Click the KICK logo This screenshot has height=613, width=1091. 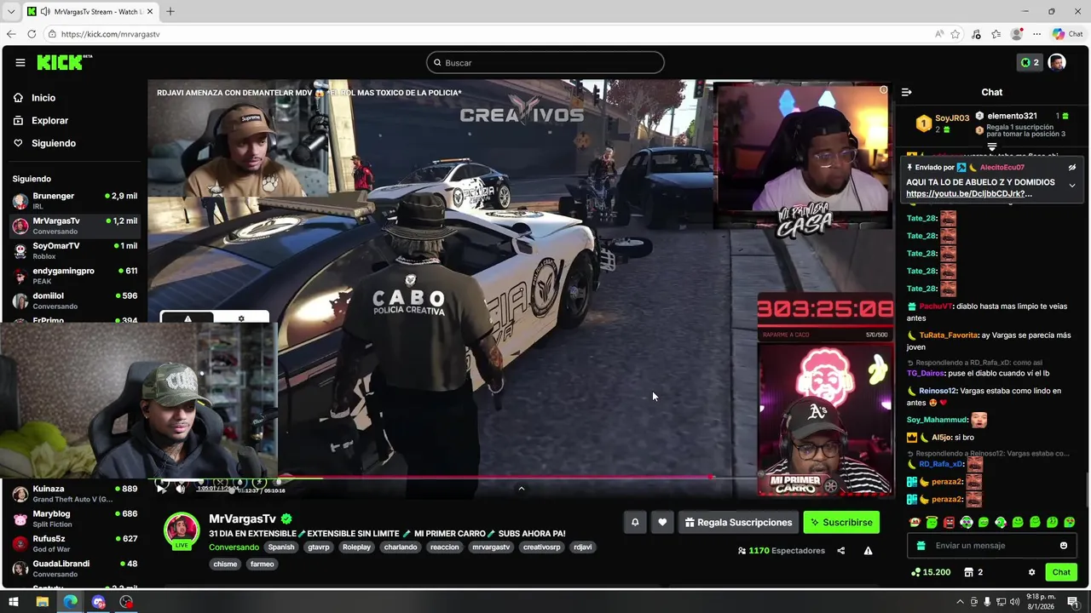tap(64, 62)
